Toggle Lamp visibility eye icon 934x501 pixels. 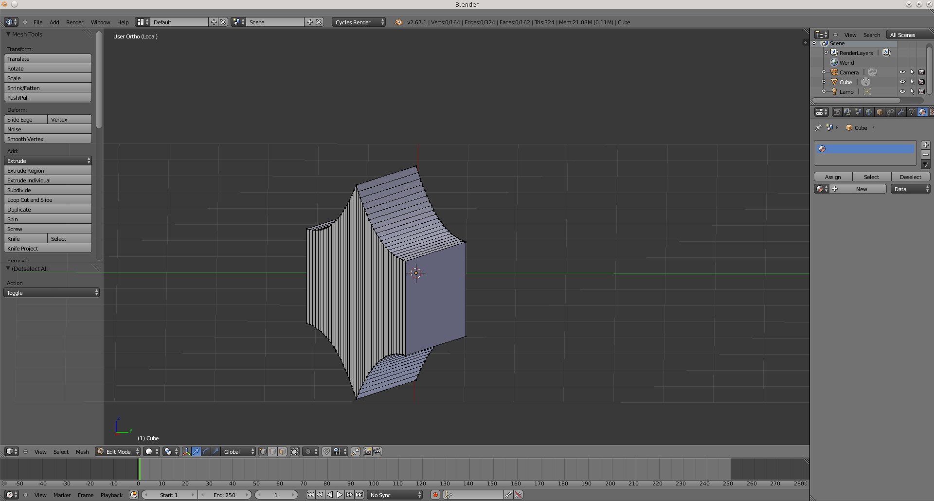[902, 92]
